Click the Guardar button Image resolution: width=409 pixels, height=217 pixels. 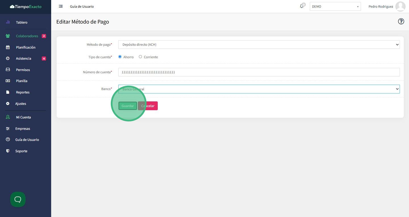[x=128, y=106]
